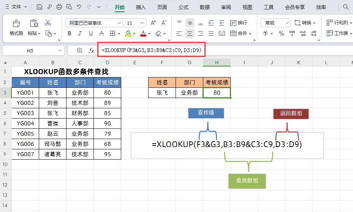Click the Increase Indent icon

click(x=222, y=23)
